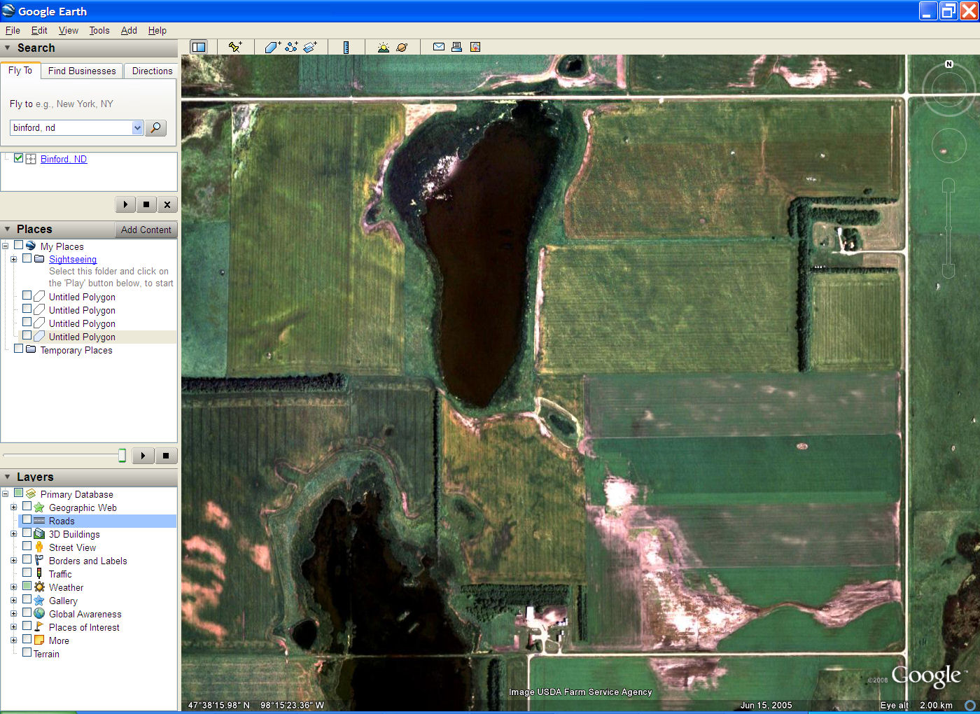The image size is (980, 714).
Task: Open the View menu
Action: click(69, 30)
